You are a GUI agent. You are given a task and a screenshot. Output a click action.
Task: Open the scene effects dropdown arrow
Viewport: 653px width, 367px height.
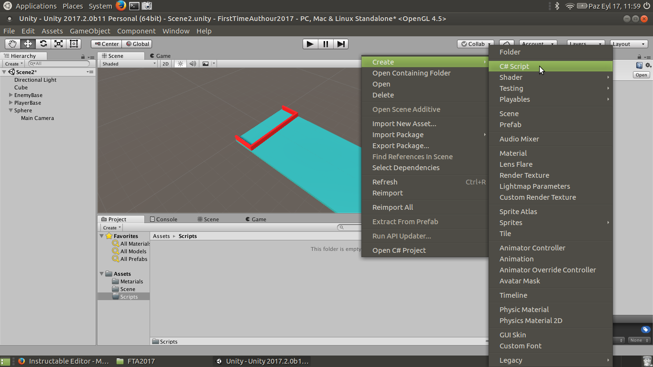click(214, 64)
